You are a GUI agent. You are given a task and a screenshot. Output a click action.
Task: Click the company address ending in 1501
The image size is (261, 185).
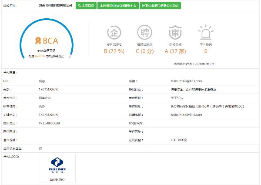[x=201, y=106]
